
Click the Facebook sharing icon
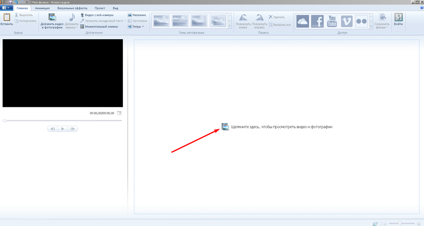pyautogui.click(x=317, y=21)
